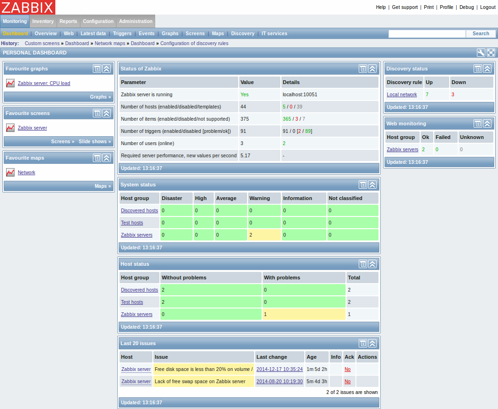
Task: Open Zabbix server host for swap issue
Action: (x=136, y=381)
